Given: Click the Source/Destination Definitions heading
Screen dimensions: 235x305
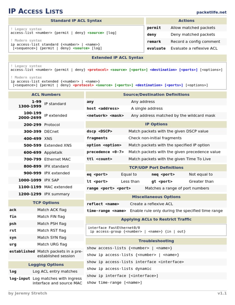Looking at the screenshot, I should click(x=156, y=95).
